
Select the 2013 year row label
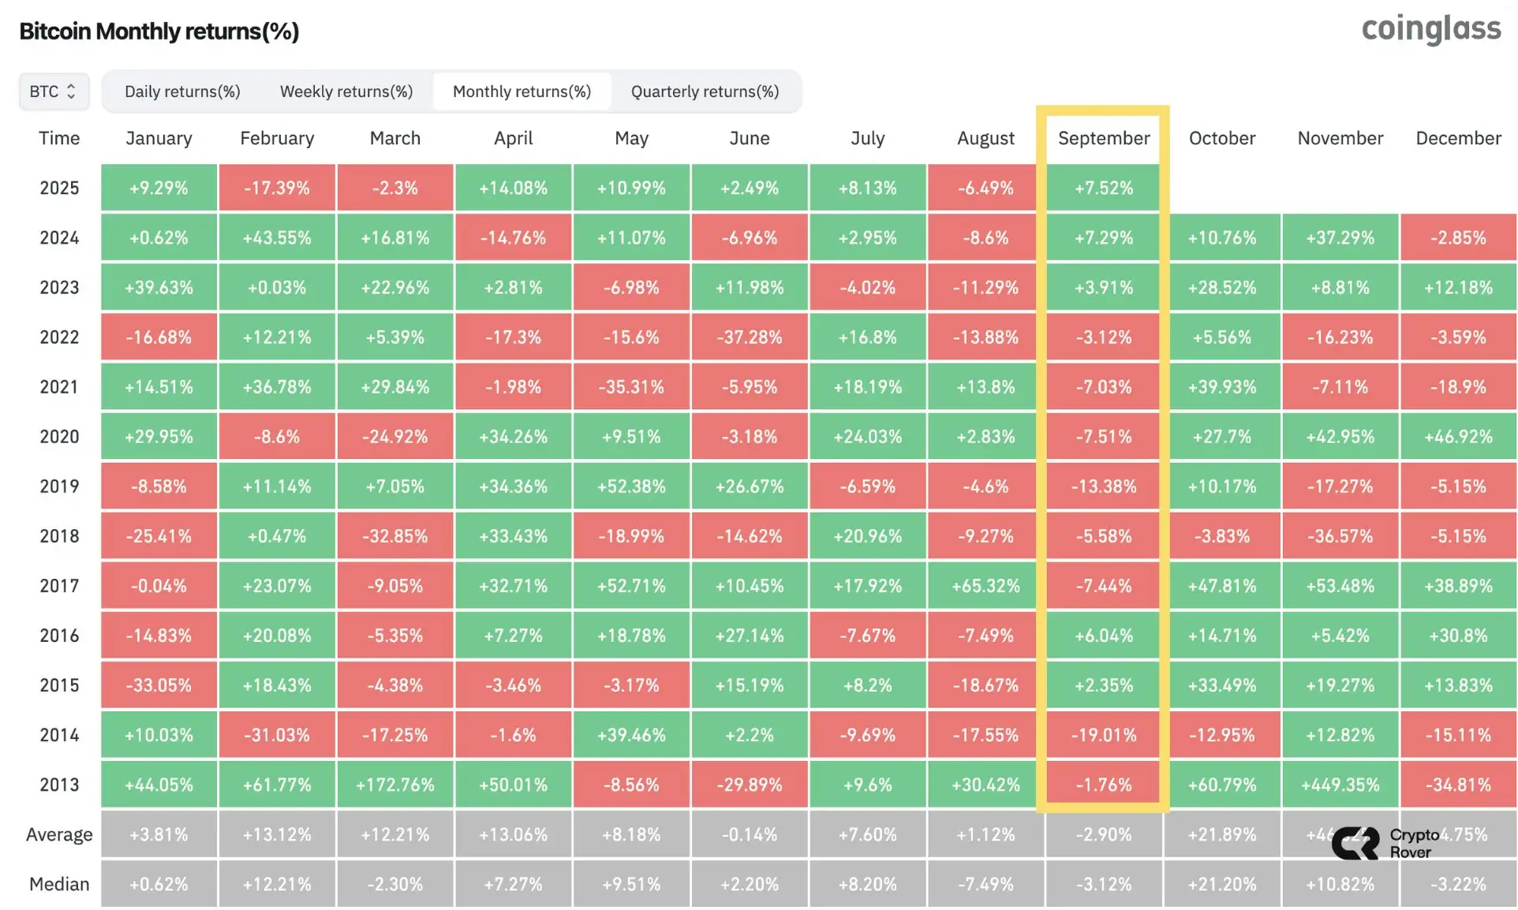[58, 785]
